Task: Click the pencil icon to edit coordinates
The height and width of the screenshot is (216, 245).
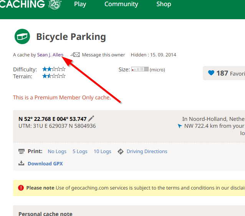Action: [91, 119]
